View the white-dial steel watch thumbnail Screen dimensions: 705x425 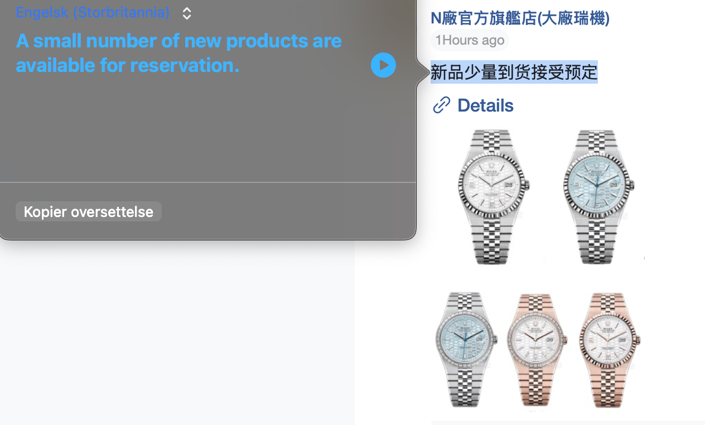click(491, 196)
